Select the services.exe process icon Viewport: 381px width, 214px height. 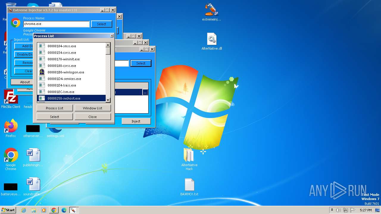(42, 79)
